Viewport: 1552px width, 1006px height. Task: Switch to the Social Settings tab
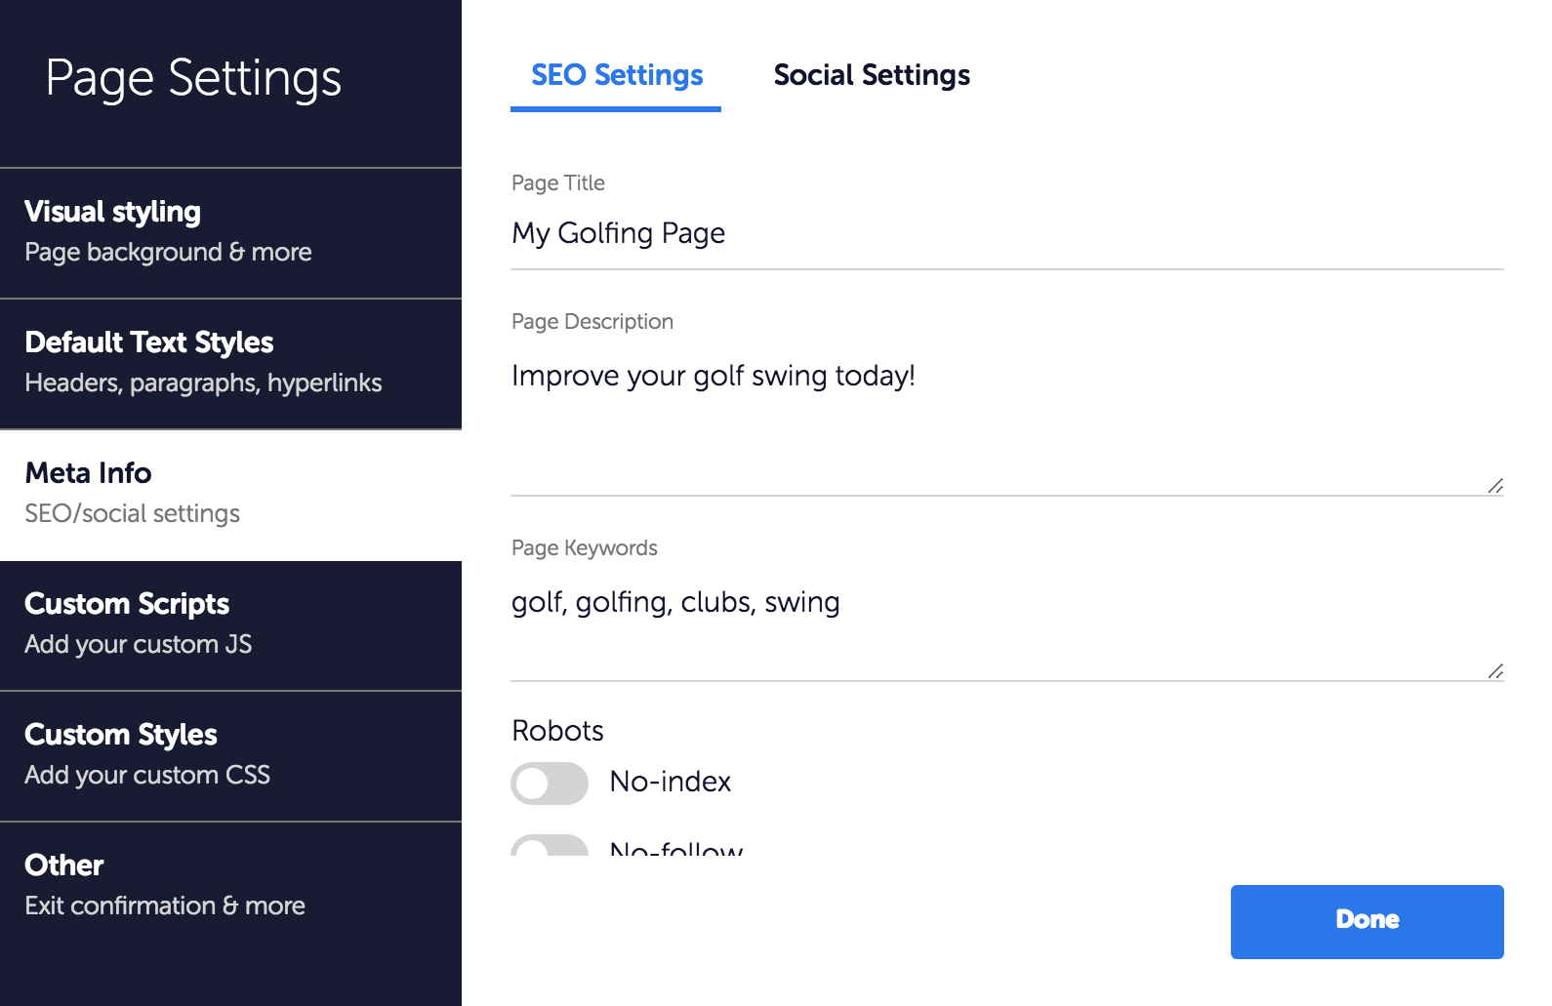pos(872,76)
